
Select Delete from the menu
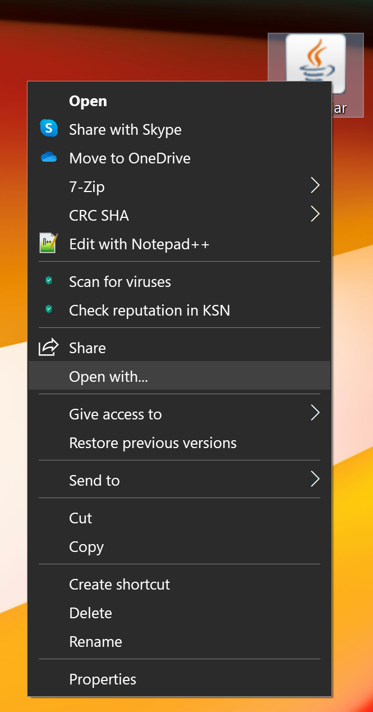click(179, 613)
